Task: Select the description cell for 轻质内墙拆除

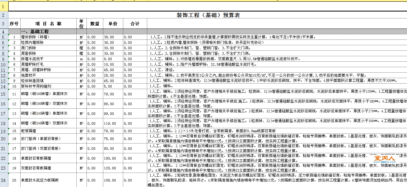Action: click(277, 43)
